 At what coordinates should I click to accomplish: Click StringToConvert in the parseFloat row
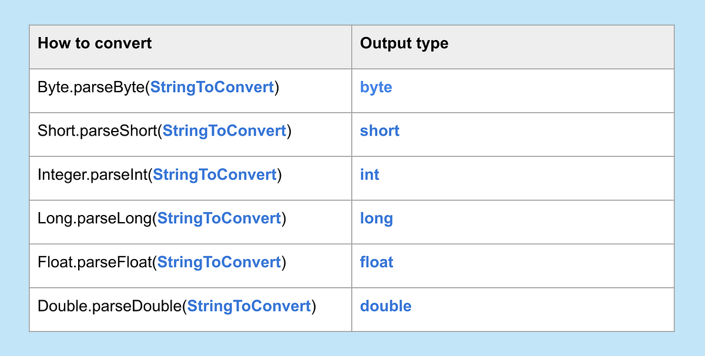click(x=219, y=262)
